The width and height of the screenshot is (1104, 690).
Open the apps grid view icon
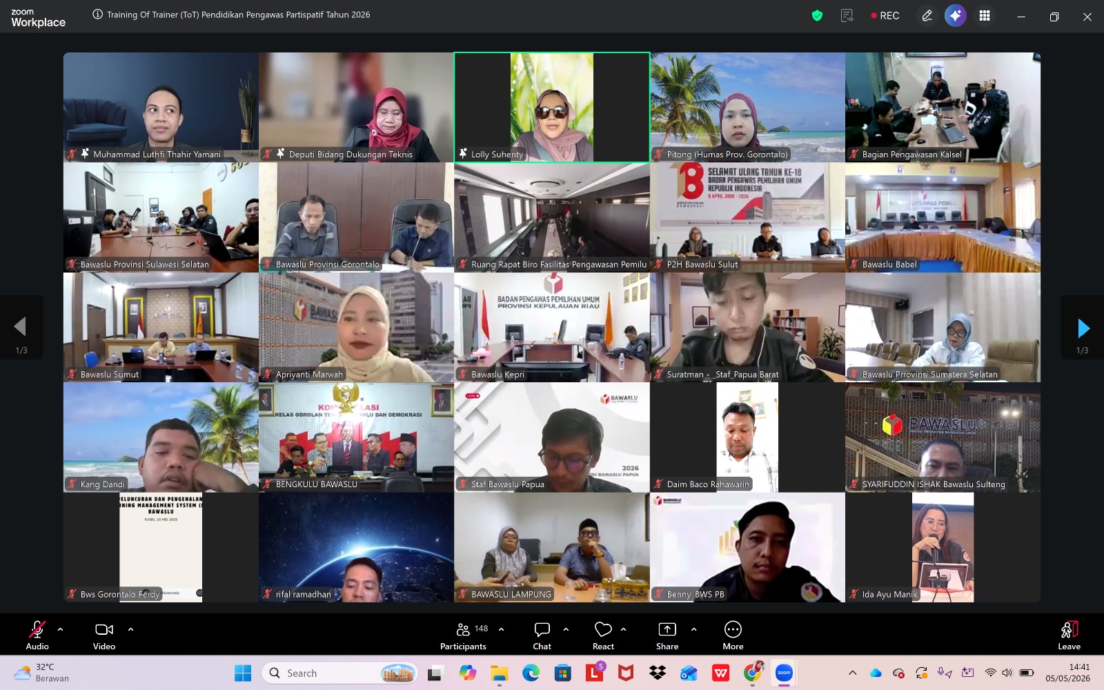click(x=985, y=16)
